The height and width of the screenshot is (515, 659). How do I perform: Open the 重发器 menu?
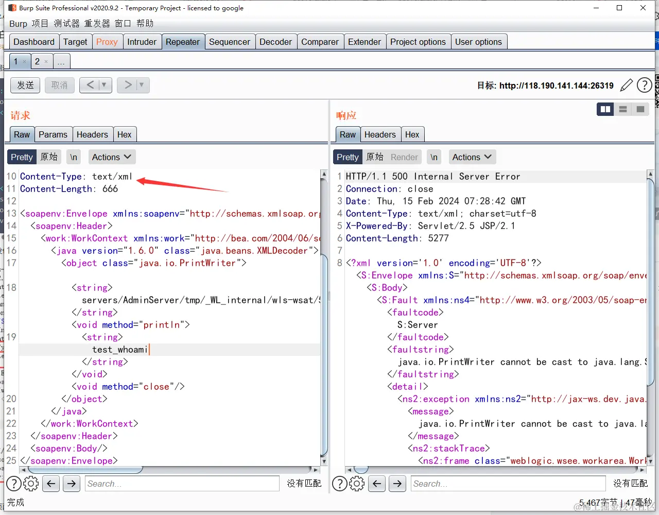click(97, 24)
